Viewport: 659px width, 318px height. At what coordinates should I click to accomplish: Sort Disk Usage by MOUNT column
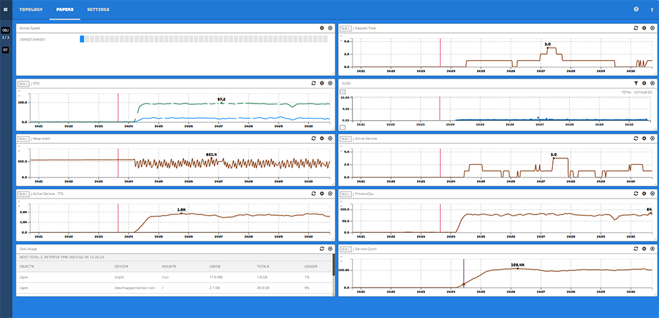(x=169, y=267)
